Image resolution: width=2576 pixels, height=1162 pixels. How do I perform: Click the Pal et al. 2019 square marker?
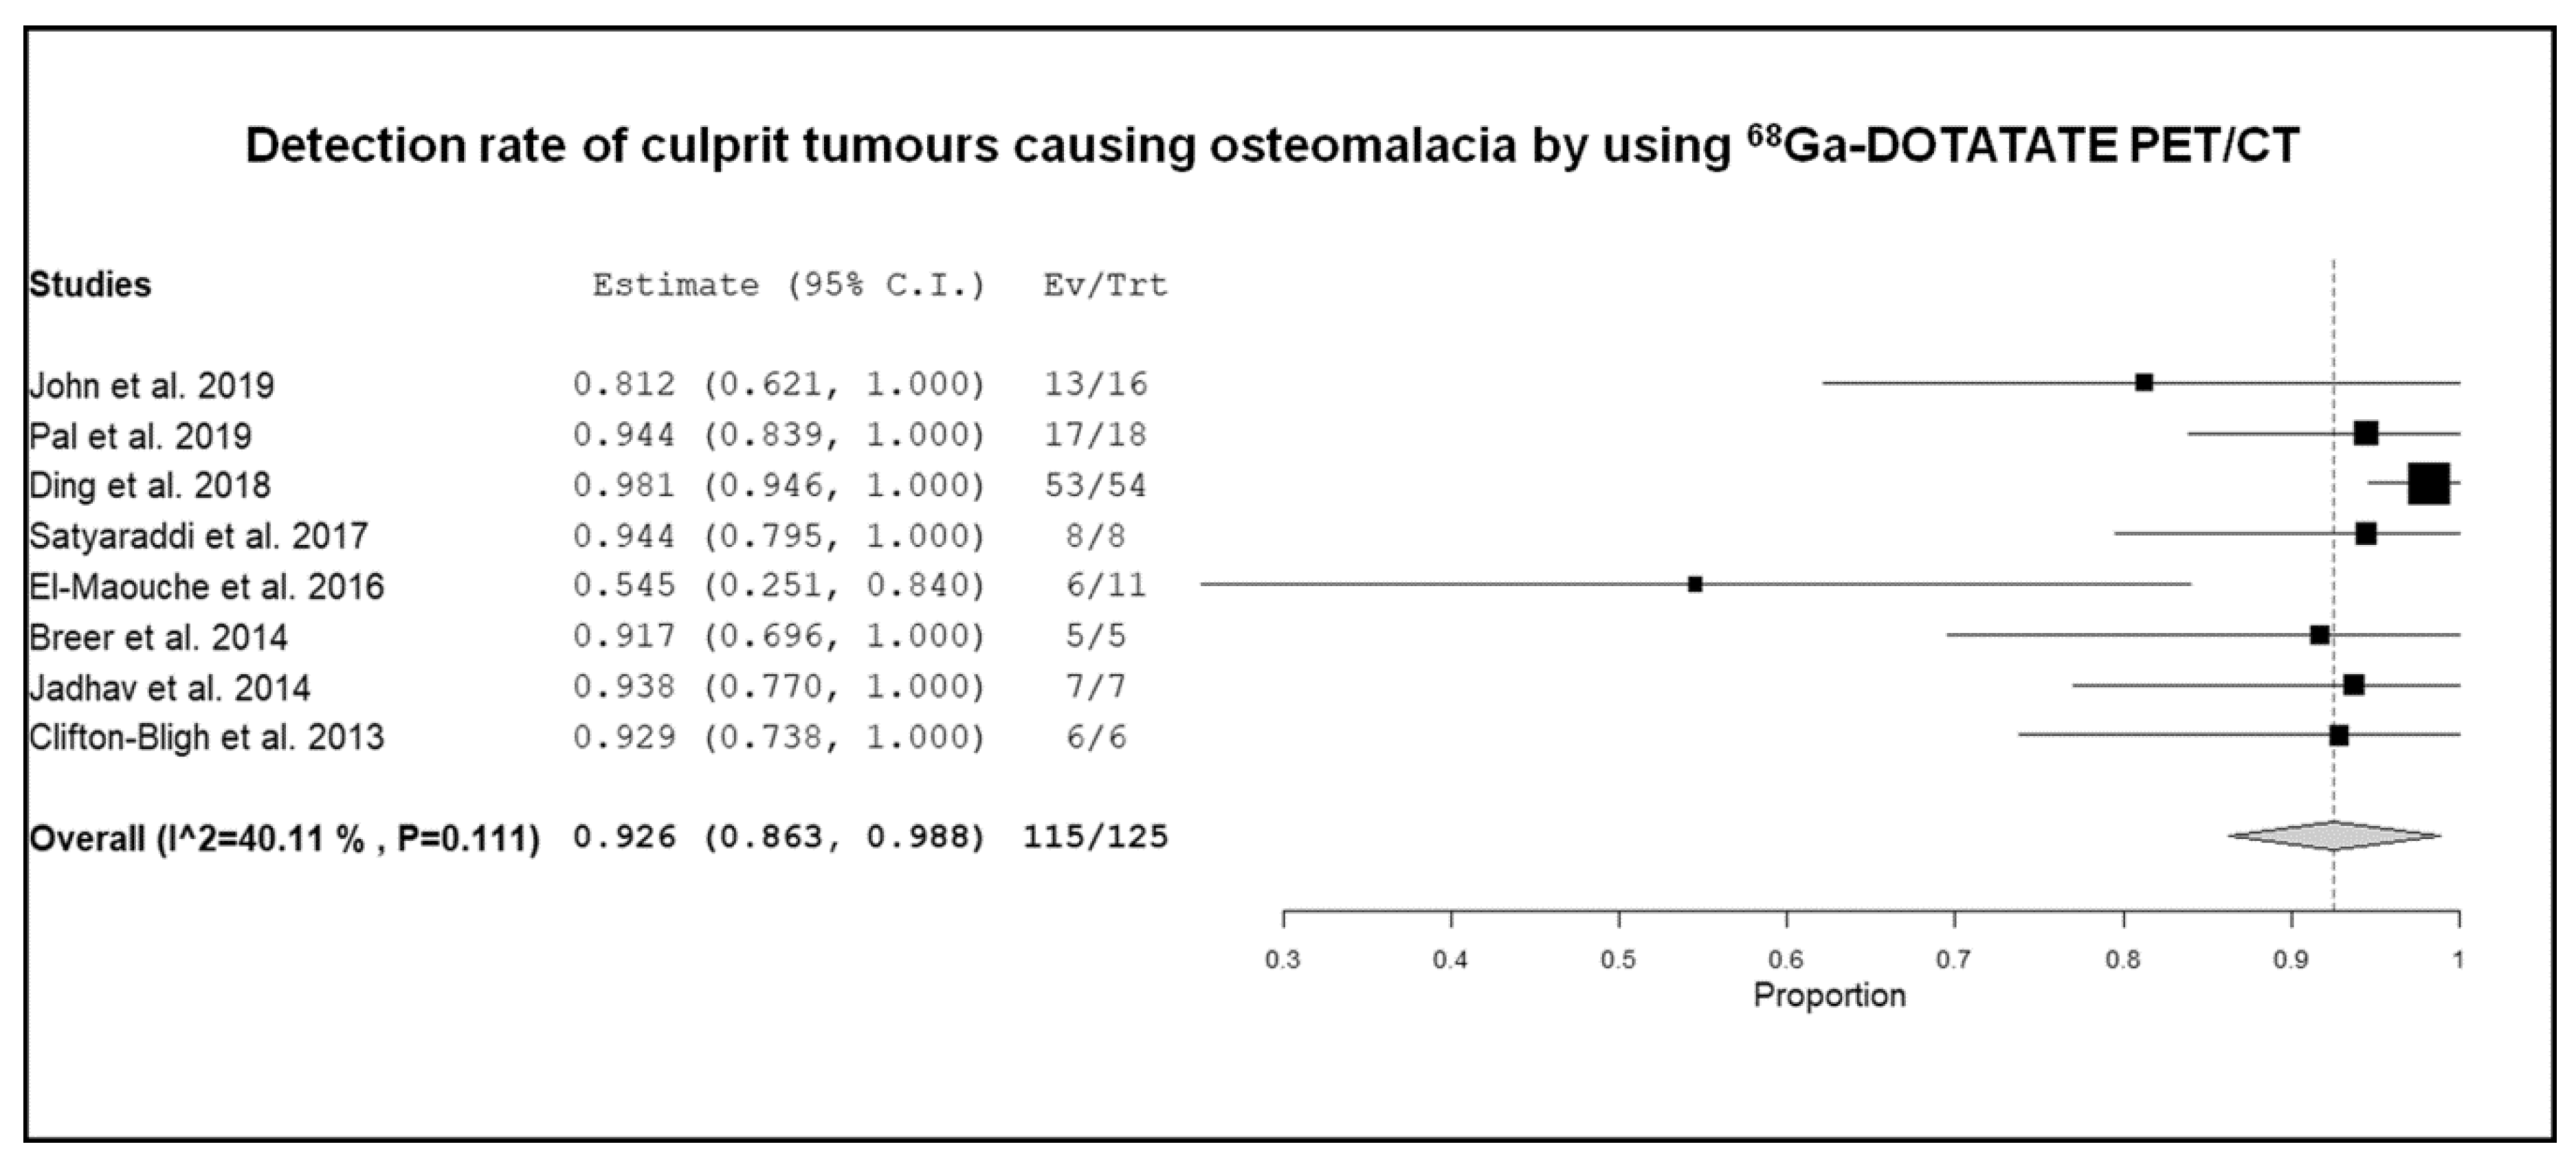click(x=2366, y=433)
